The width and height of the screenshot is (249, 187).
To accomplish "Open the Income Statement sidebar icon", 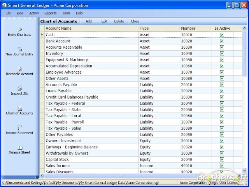I will pyautogui.click(x=20, y=128).
